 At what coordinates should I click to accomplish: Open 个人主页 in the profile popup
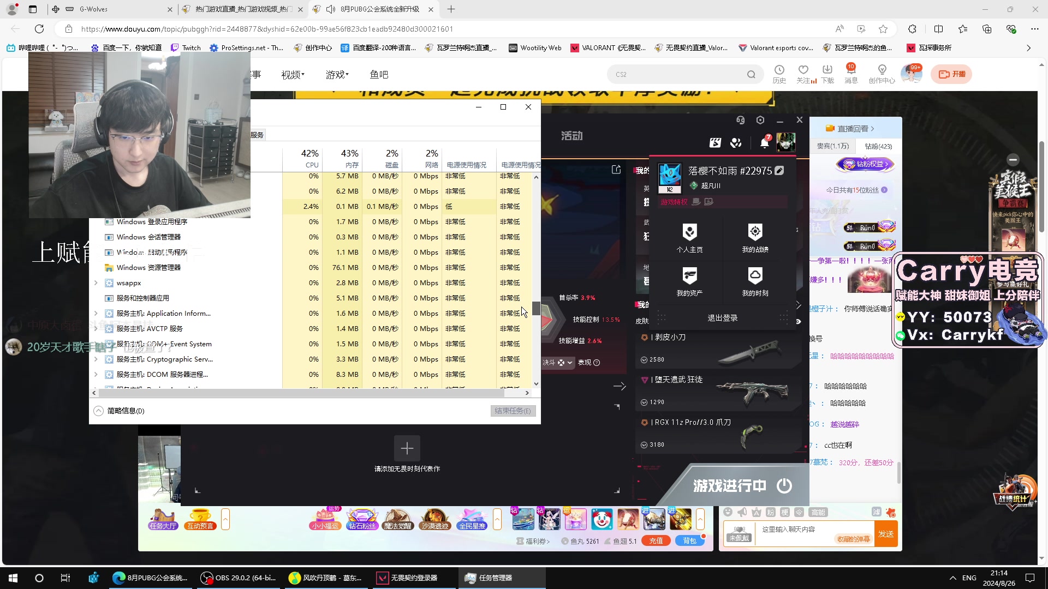point(690,238)
